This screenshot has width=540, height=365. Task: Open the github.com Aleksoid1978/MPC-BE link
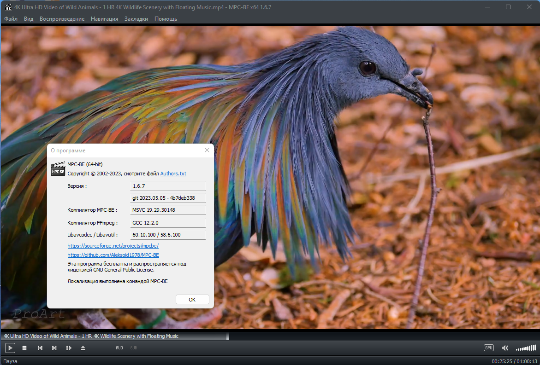point(113,255)
